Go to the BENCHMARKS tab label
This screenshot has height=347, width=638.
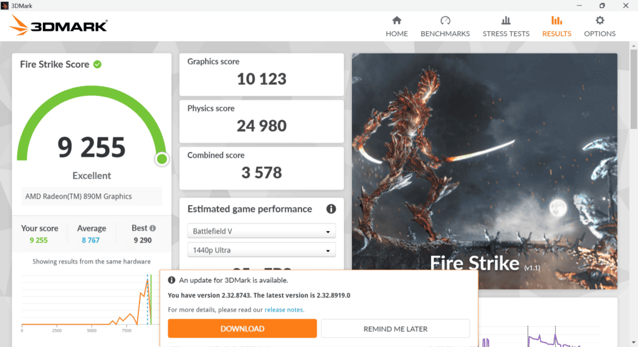445,34
